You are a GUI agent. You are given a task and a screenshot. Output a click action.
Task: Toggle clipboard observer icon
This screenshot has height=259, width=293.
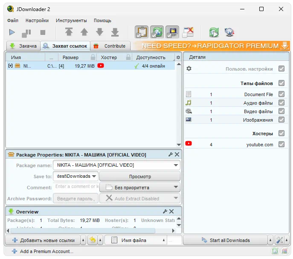pos(142,32)
